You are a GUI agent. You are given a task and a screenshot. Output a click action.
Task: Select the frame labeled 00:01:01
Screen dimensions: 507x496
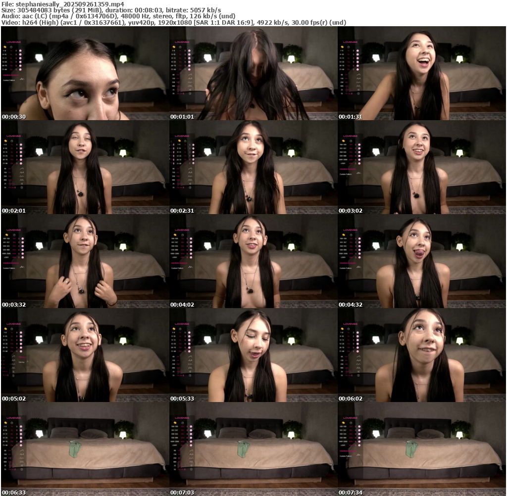[253, 73]
